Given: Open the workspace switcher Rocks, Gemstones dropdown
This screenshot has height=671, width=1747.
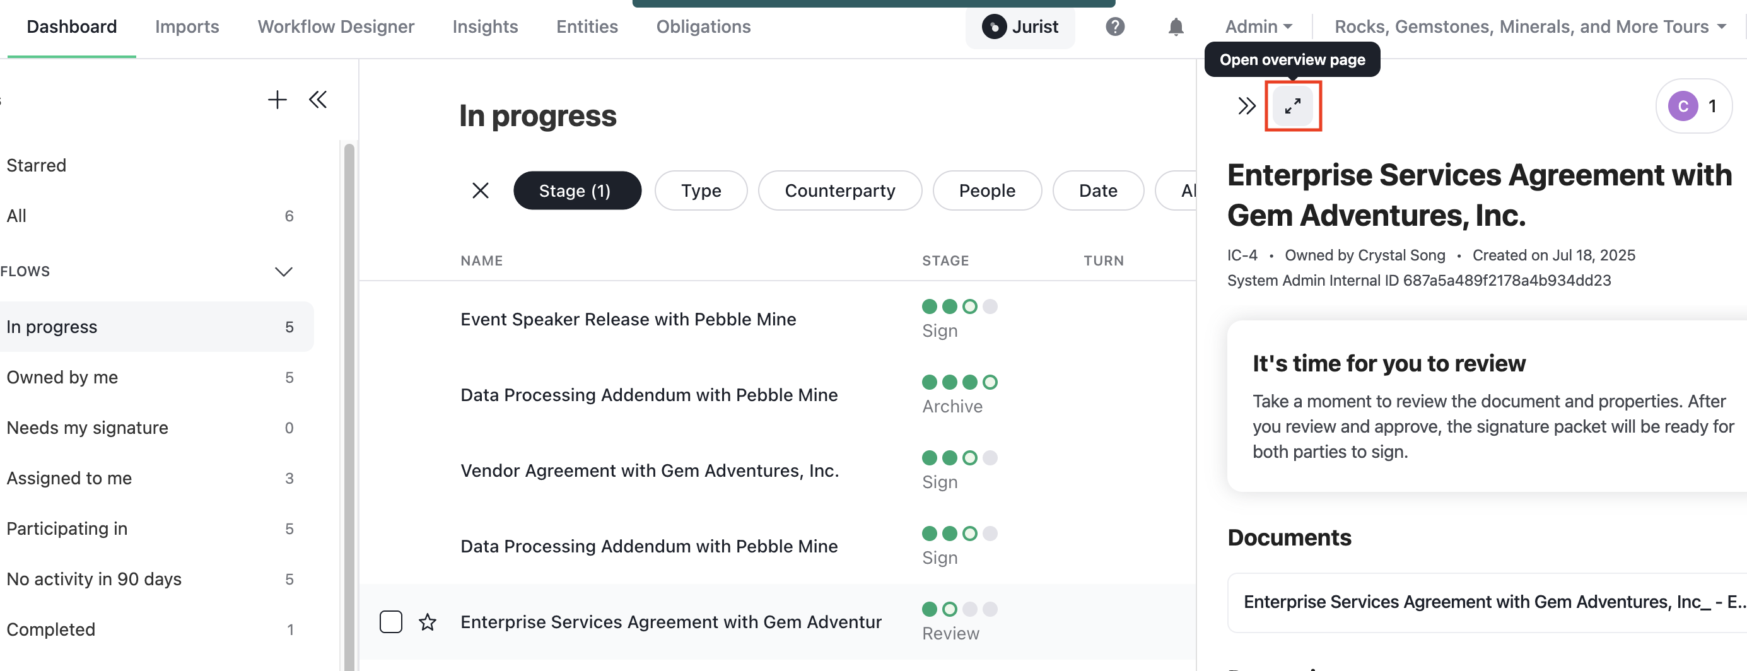Looking at the screenshot, I should (x=1530, y=26).
